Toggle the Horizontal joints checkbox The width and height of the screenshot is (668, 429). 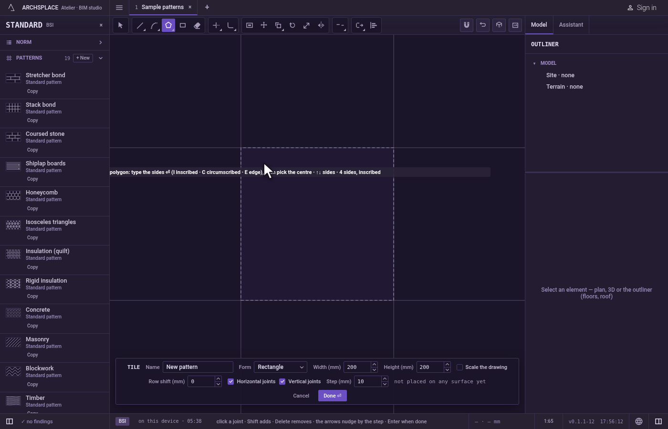click(231, 381)
